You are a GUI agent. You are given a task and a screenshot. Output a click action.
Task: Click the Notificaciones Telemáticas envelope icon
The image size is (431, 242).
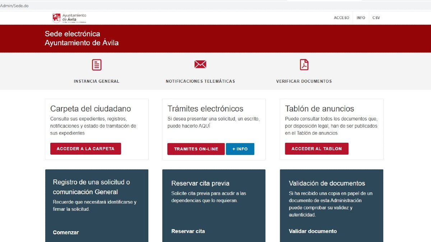pyautogui.click(x=200, y=64)
